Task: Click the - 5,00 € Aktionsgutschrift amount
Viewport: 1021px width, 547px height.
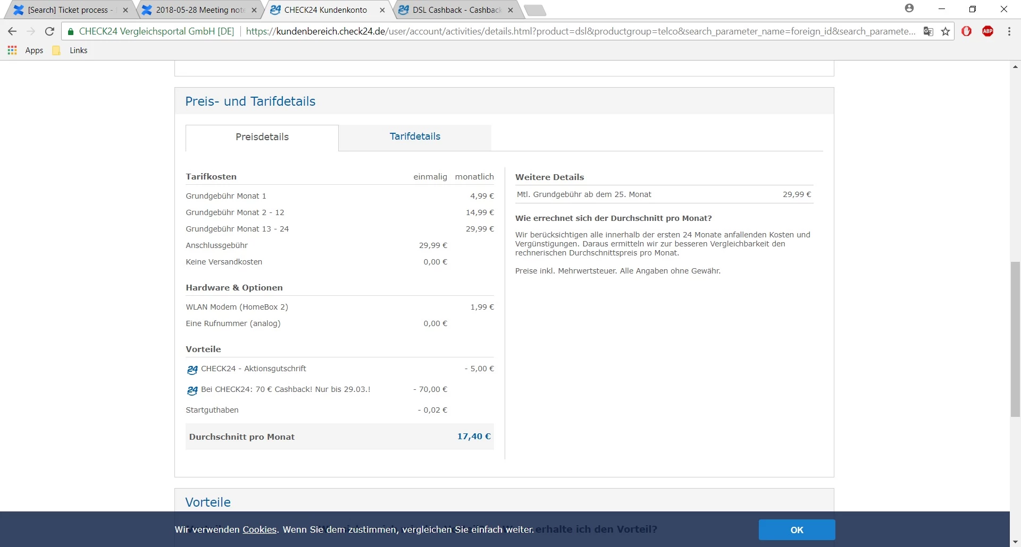Action: tap(479, 369)
